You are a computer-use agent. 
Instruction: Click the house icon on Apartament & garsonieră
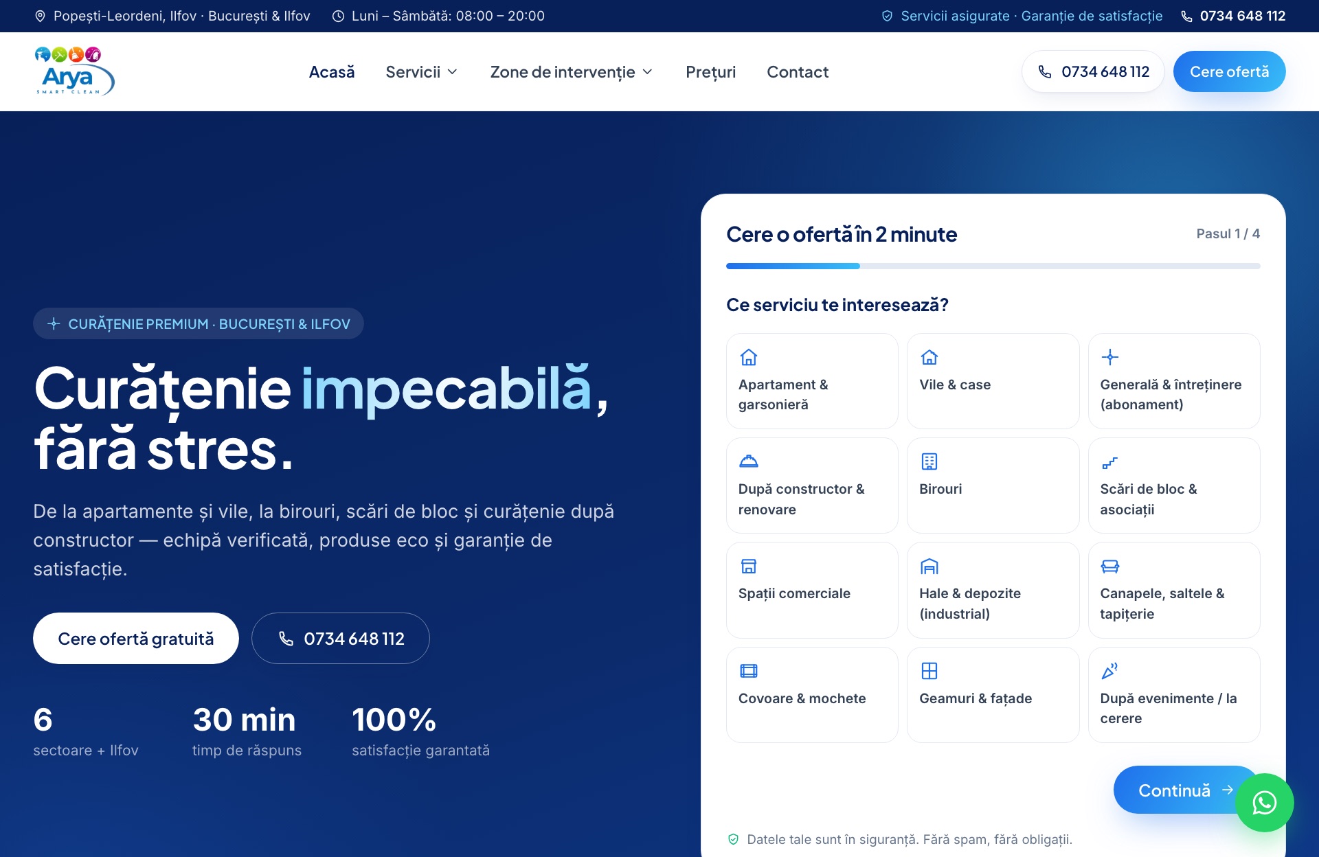[748, 357]
